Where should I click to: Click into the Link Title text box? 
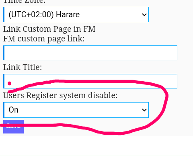[90, 81]
